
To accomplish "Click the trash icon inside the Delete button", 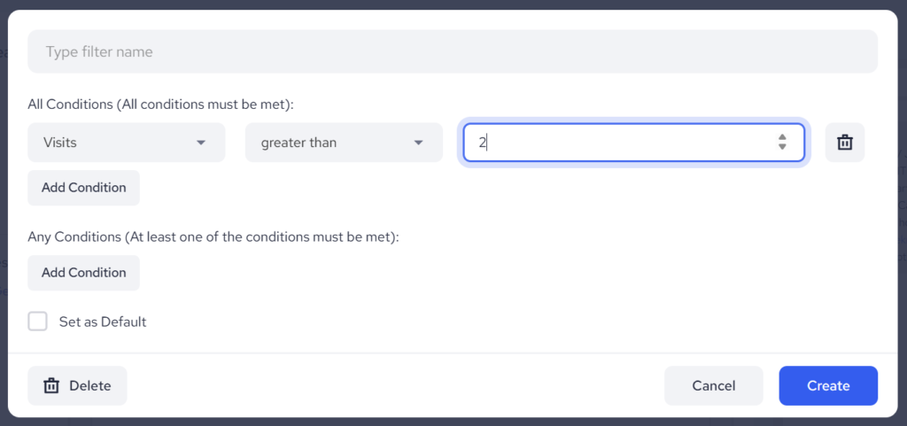I will pyautogui.click(x=52, y=386).
